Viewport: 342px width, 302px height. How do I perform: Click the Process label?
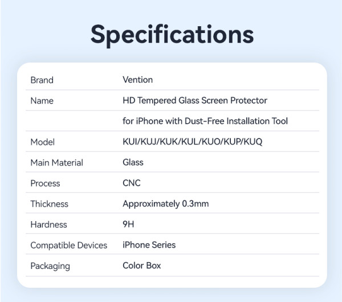coord(45,183)
